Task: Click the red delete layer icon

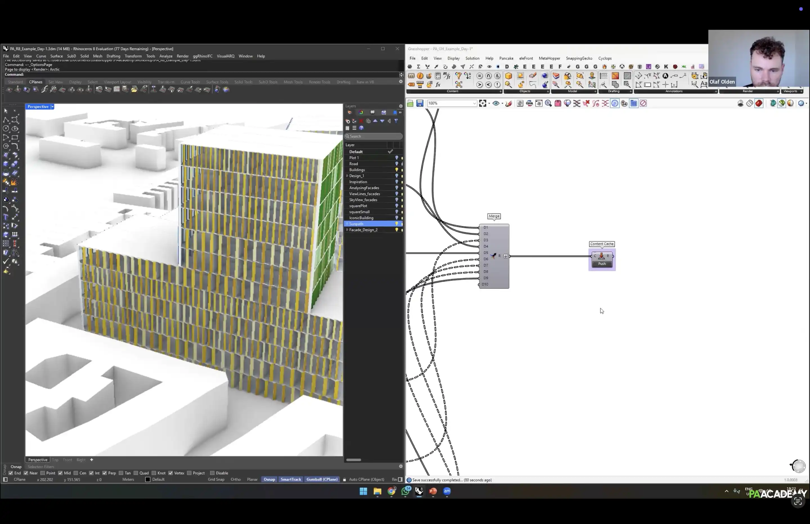Action: click(x=361, y=121)
